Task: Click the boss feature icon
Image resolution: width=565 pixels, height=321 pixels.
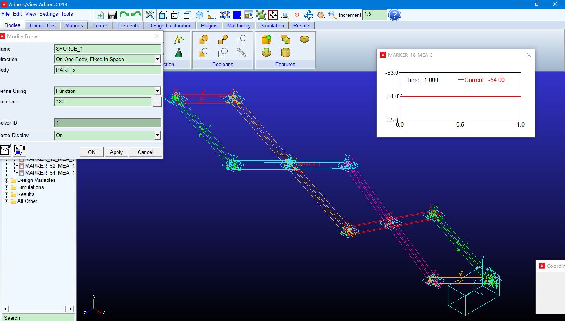Action: 266,52
